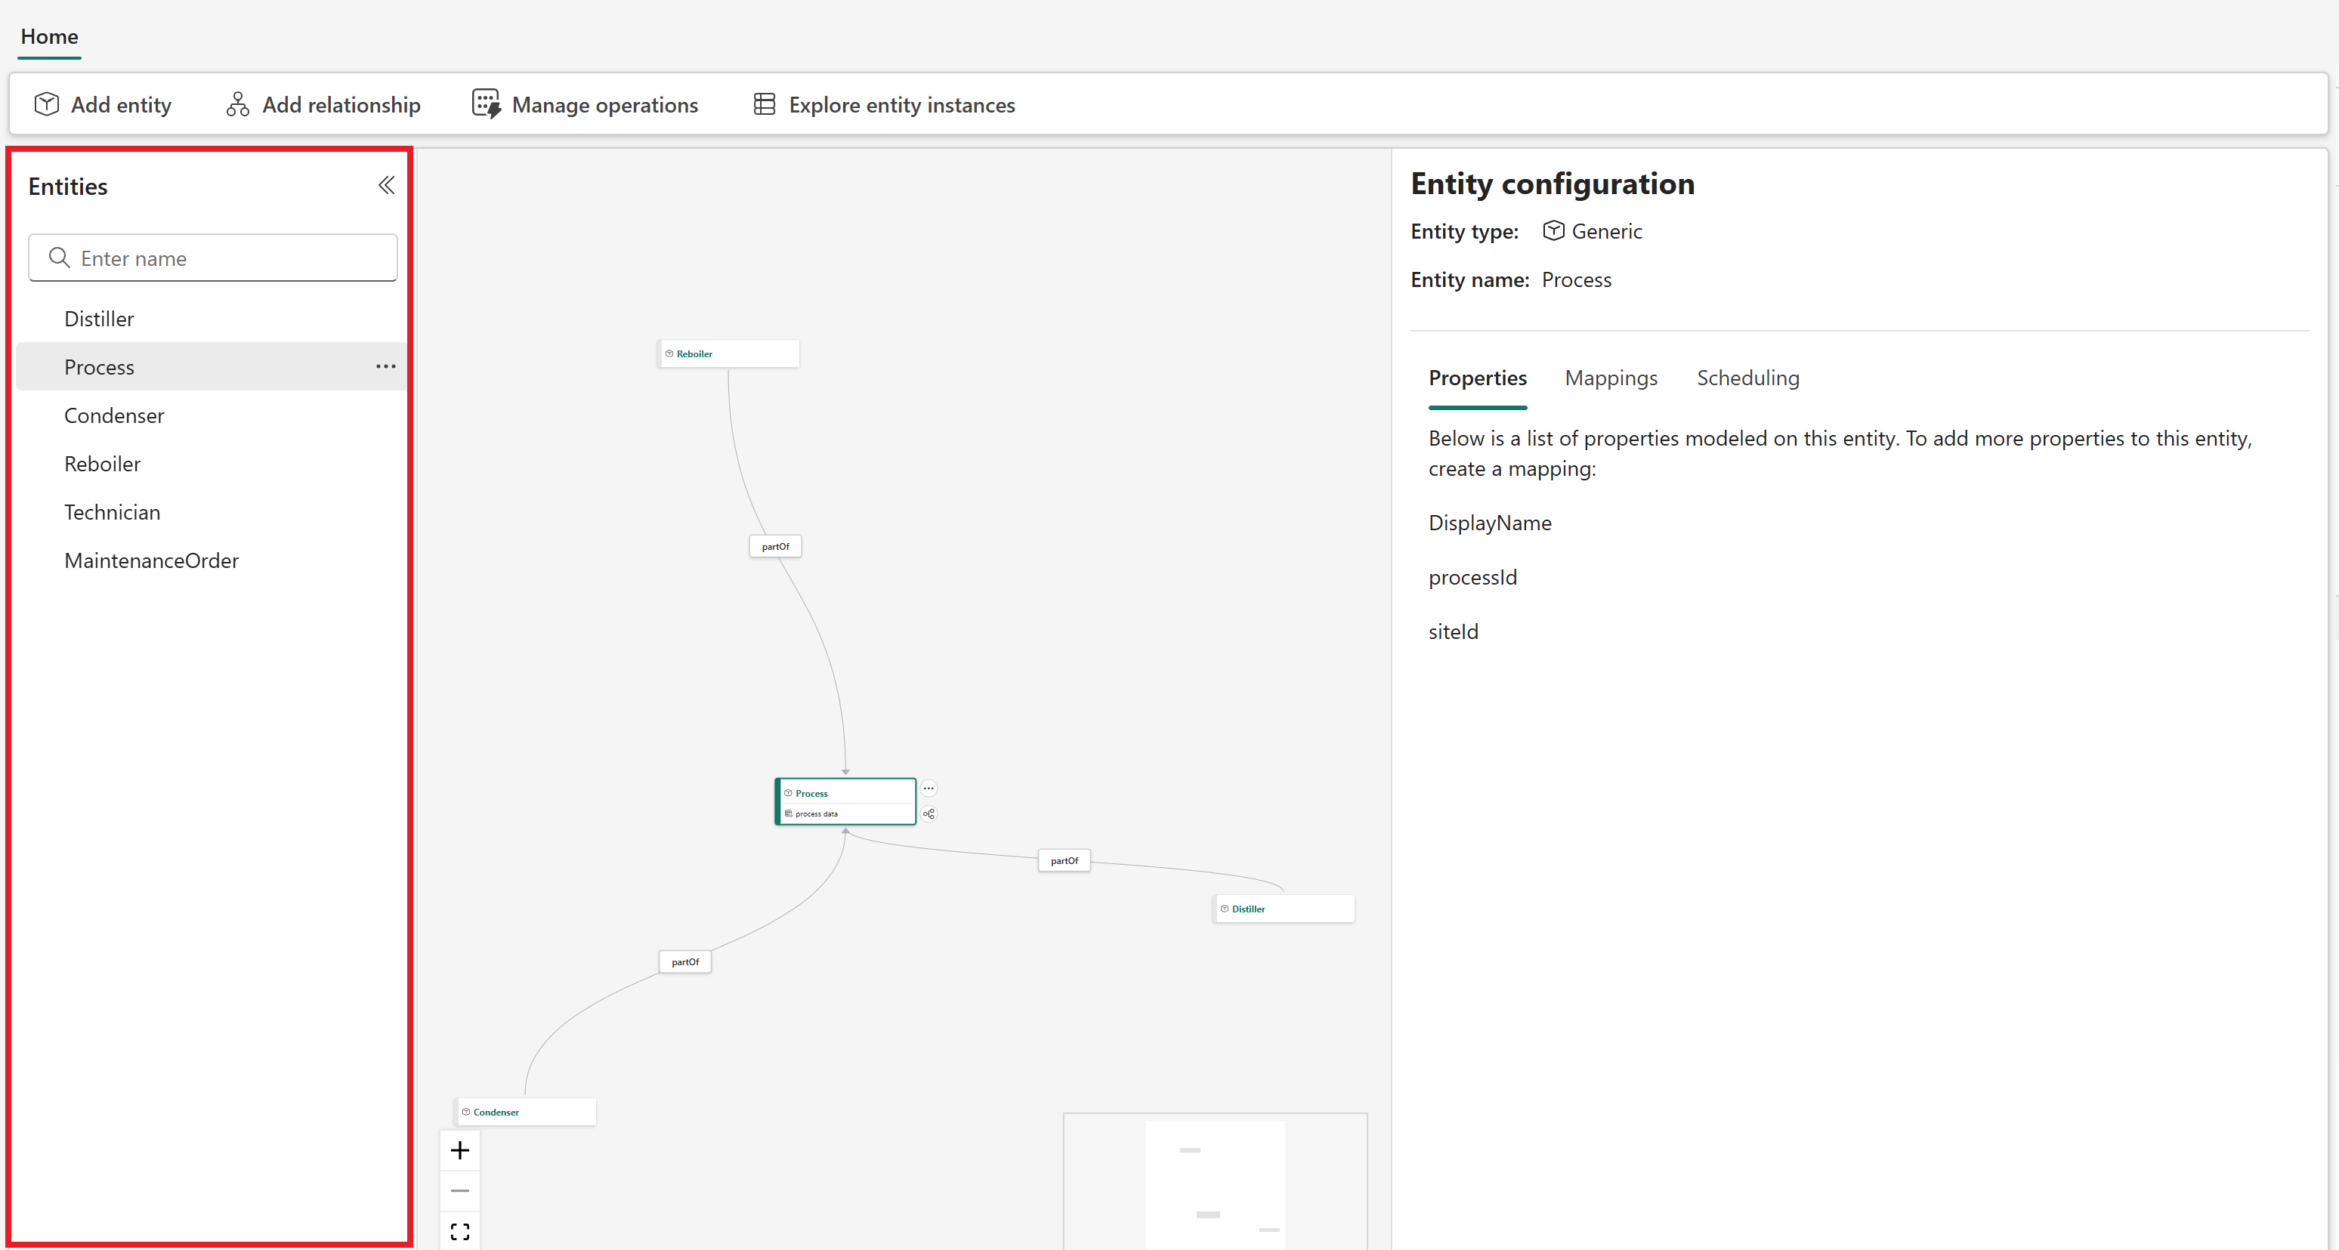Viewport: 2339px width, 1250px height.
Task: Click the Explore entity instances table icon
Action: pyautogui.click(x=765, y=104)
